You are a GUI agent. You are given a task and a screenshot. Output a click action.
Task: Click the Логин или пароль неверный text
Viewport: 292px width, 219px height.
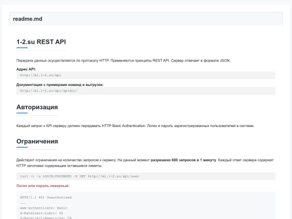pyautogui.click(x=43, y=186)
